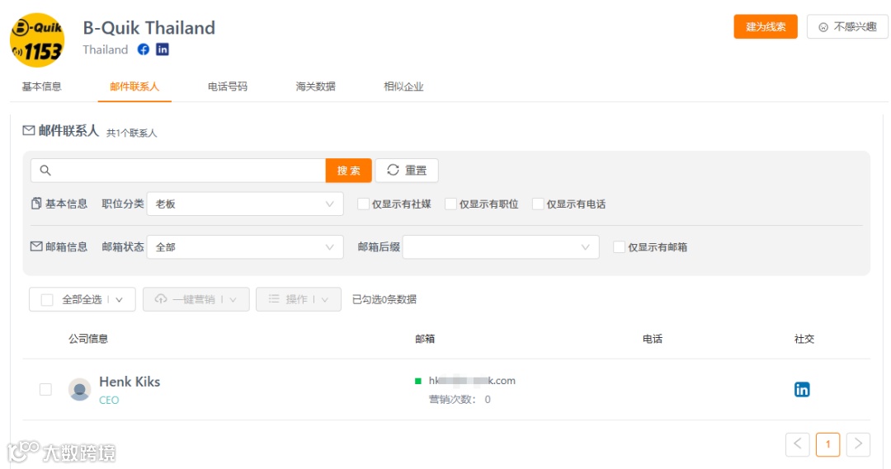Enable the 仅显示有社媒 checkbox
891x469 pixels.
click(363, 204)
